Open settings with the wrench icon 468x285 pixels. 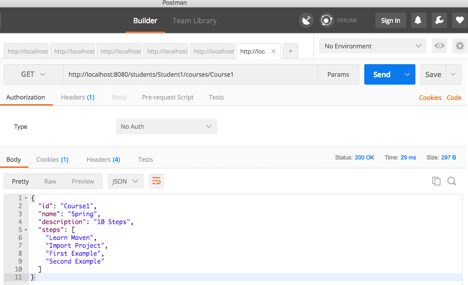click(x=439, y=20)
